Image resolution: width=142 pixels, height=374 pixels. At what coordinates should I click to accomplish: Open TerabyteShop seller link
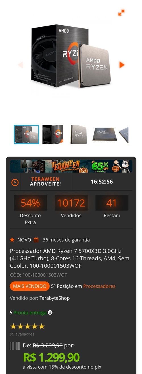point(55,298)
